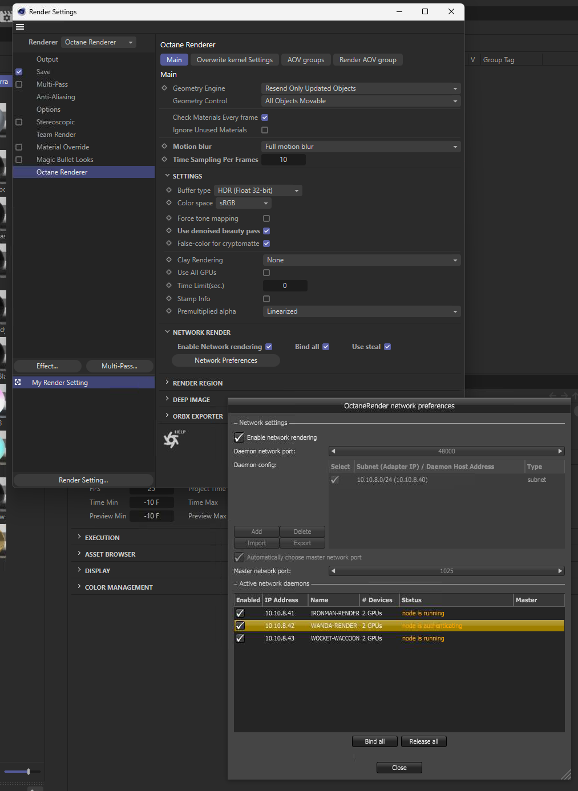Viewport: 578px width, 791px height.
Task: Disable IRONMAN-RENDER daemon enabled checkbox
Action: click(x=240, y=613)
